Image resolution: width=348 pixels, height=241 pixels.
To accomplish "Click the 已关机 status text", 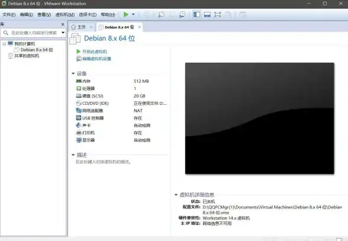I will click(x=209, y=201).
